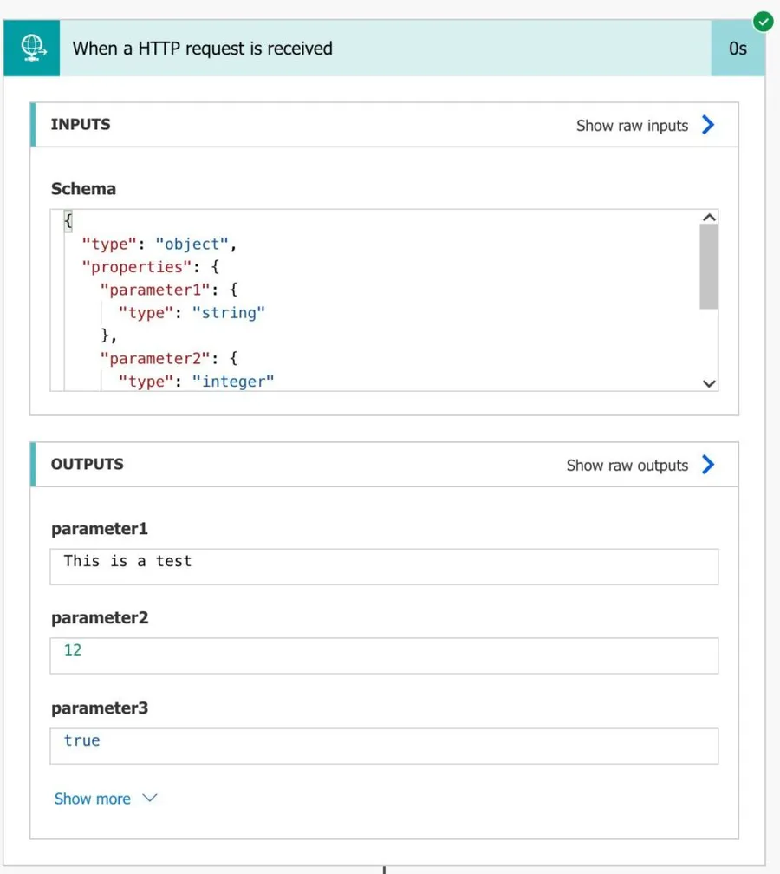
Task: Open Show raw outputs link
Action: tap(627, 466)
